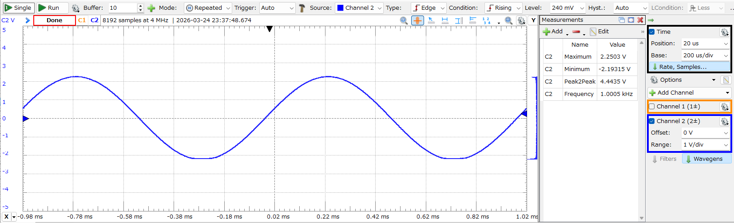Uncheck the Channel 2 checkbox
The height and width of the screenshot is (223, 734).
pyautogui.click(x=652, y=121)
